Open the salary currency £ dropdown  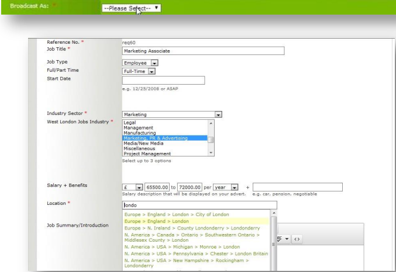(x=133, y=187)
